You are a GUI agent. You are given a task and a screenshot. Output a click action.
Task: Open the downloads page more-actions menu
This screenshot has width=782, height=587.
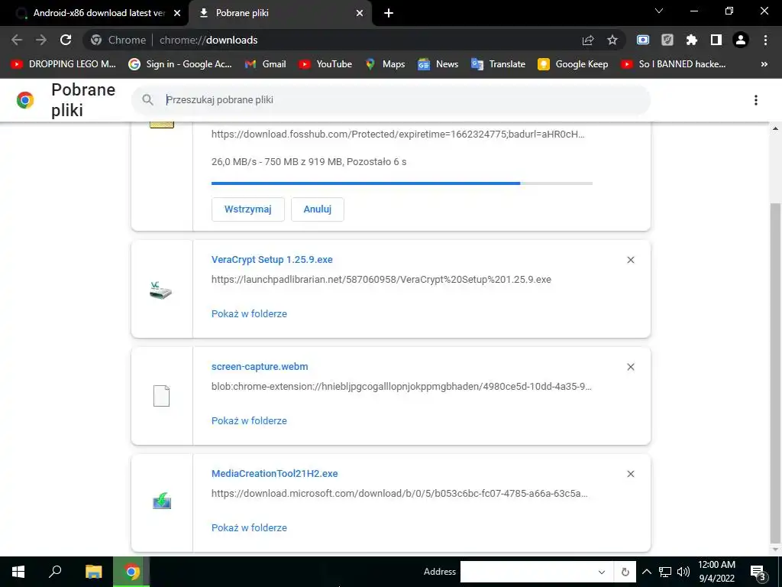756,100
